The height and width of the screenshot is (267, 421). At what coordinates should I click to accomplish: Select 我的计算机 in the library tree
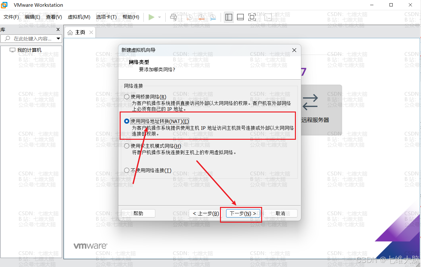click(x=29, y=50)
